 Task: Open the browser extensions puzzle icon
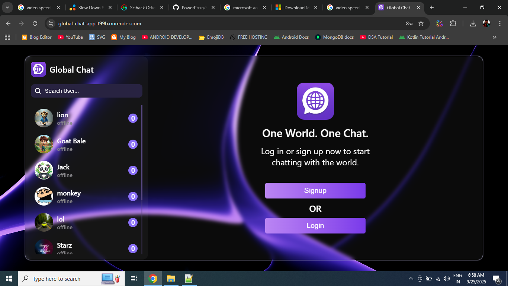pyautogui.click(x=453, y=23)
